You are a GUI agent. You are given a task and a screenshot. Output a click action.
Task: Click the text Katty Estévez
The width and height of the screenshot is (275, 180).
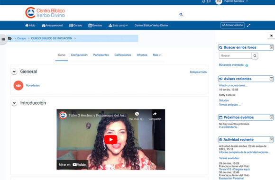pos(227,95)
